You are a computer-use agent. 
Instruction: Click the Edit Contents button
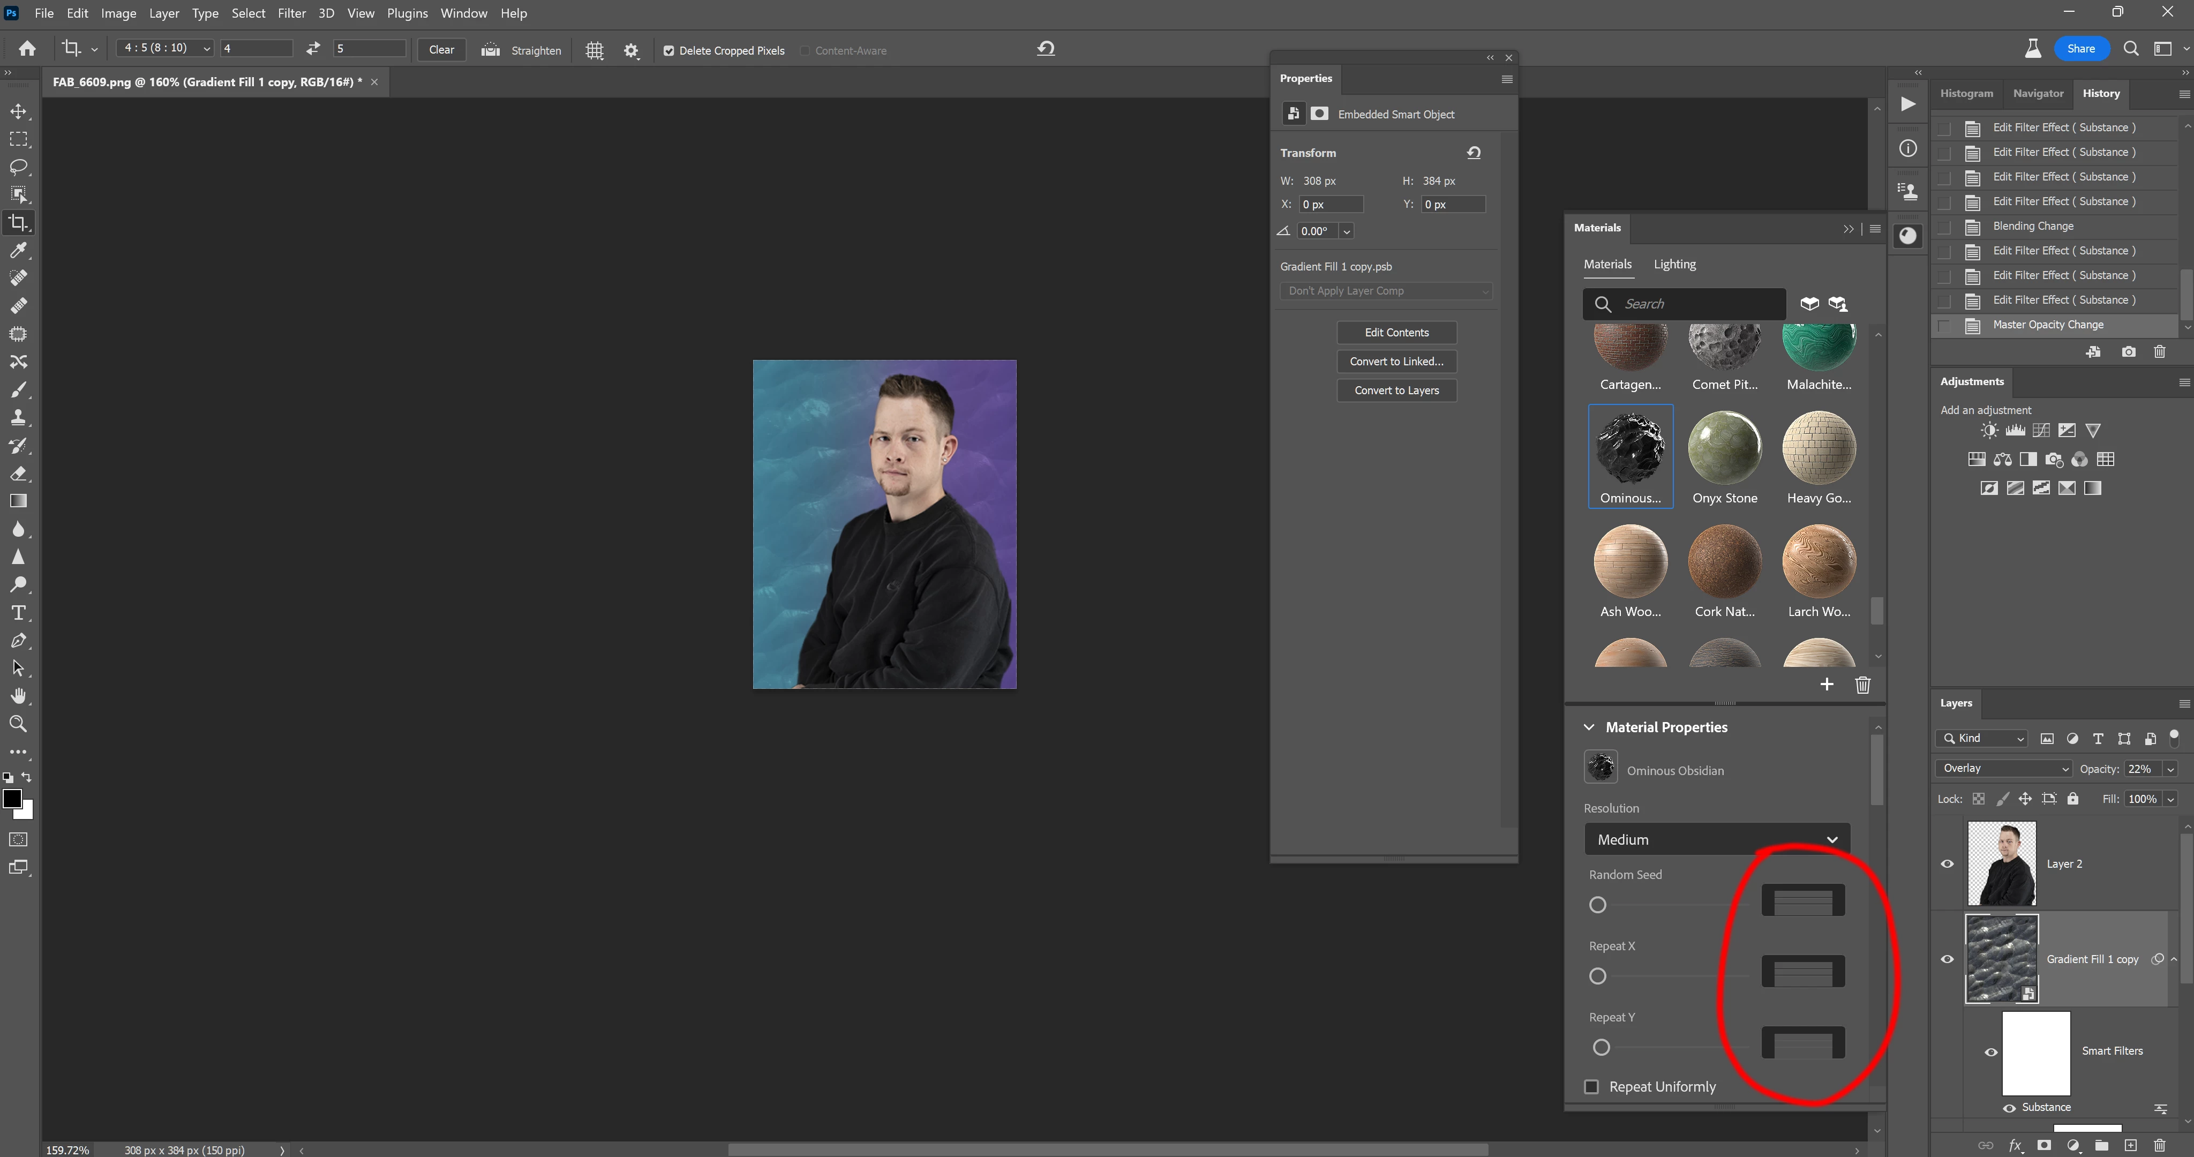tap(1396, 332)
